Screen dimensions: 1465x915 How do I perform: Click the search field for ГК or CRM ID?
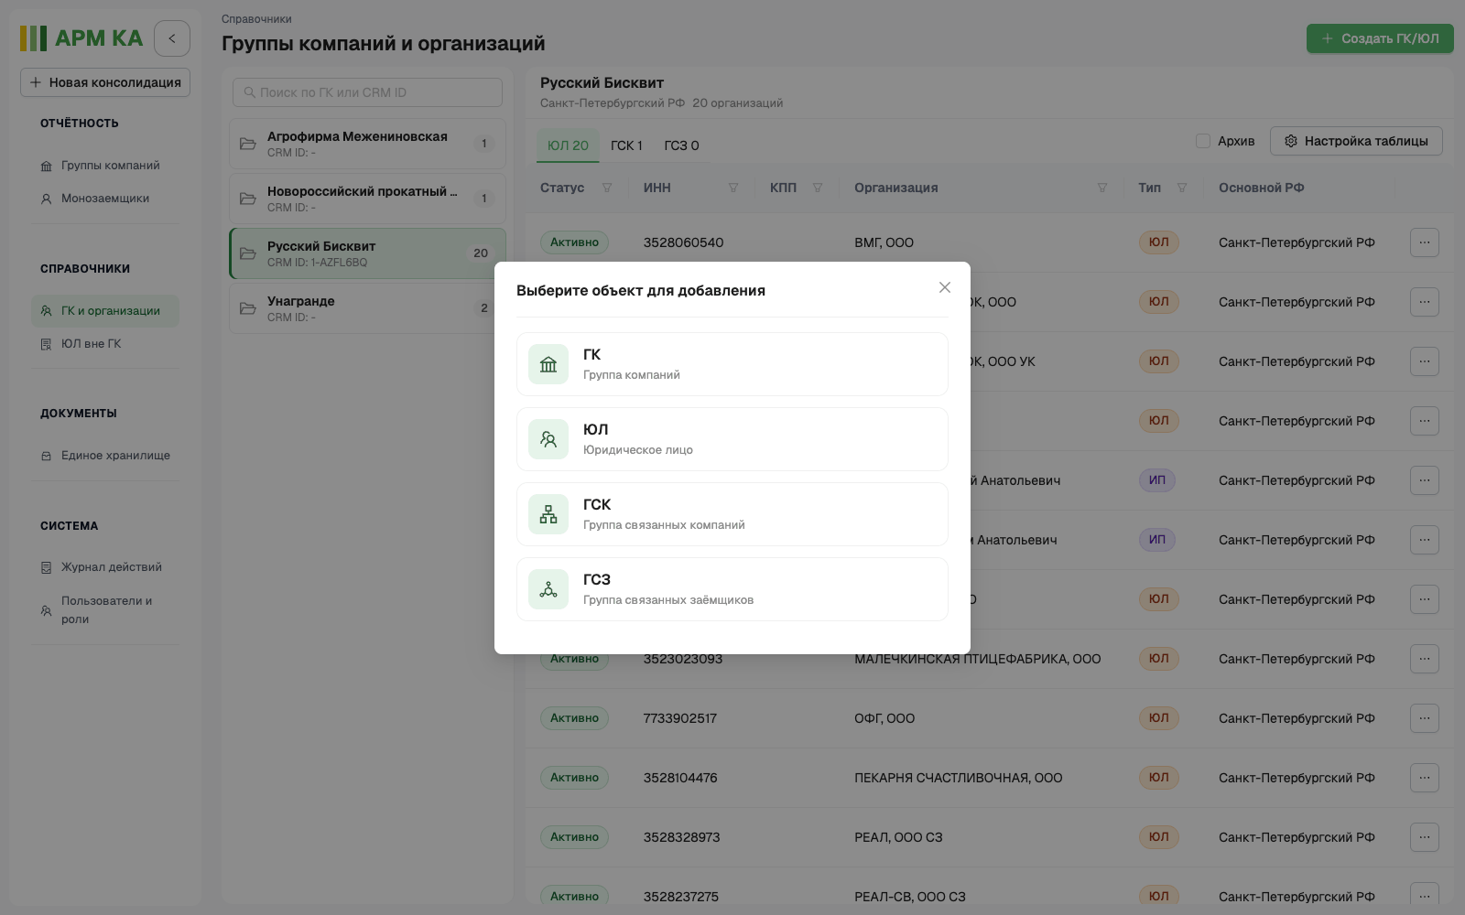click(x=367, y=92)
